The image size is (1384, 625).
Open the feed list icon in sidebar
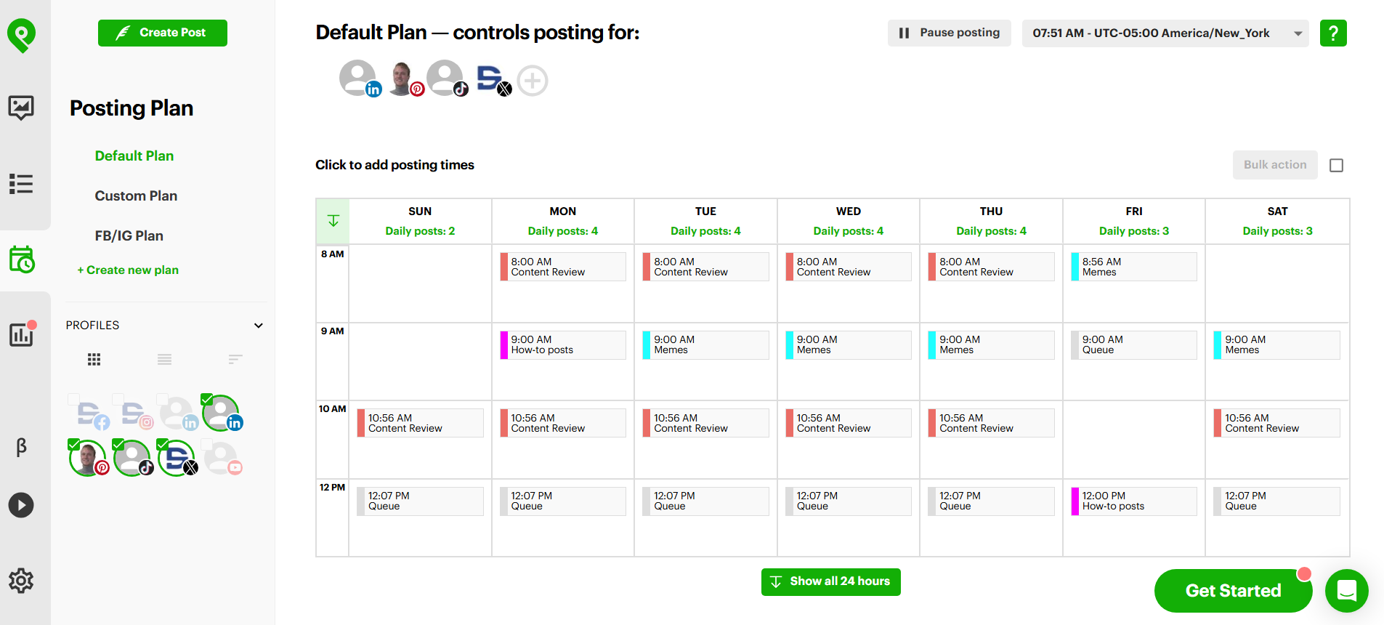(x=21, y=184)
